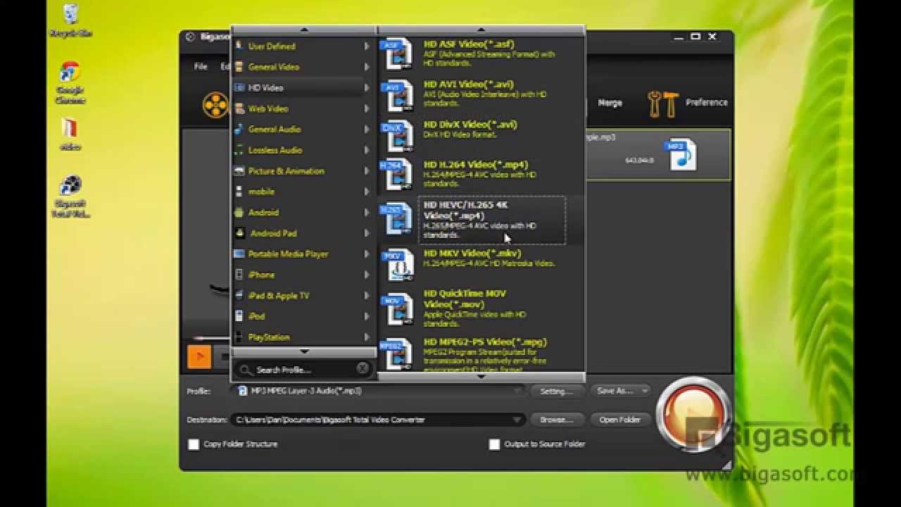Click the Open Folder button
This screenshot has width=901, height=507.
[x=619, y=420]
